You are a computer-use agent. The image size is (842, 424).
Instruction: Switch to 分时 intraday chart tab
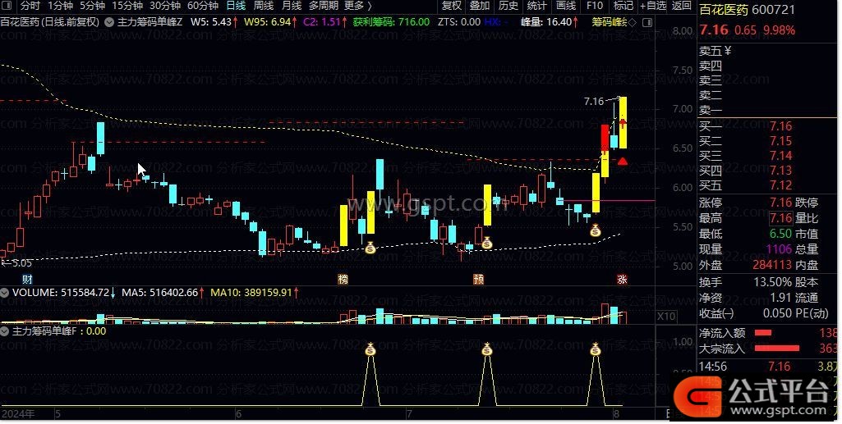(x=30, y=6)
